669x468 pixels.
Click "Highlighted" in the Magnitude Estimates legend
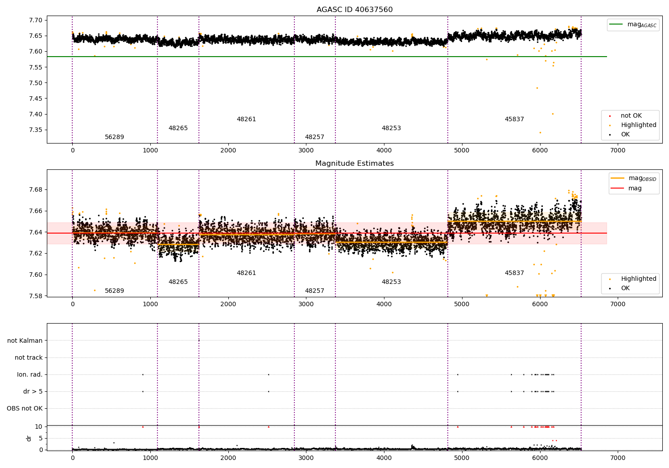pyautogui.click(x=639, y=279)
